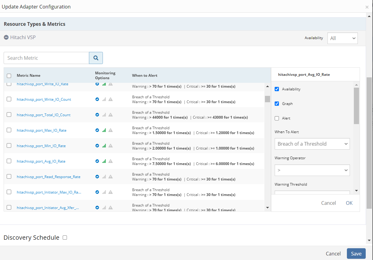The height and width of the screenshot is (260, 373).
Task: Click green graph icon for hitachivsp_port_Min_IO_Rate
Action: [104, 146]
